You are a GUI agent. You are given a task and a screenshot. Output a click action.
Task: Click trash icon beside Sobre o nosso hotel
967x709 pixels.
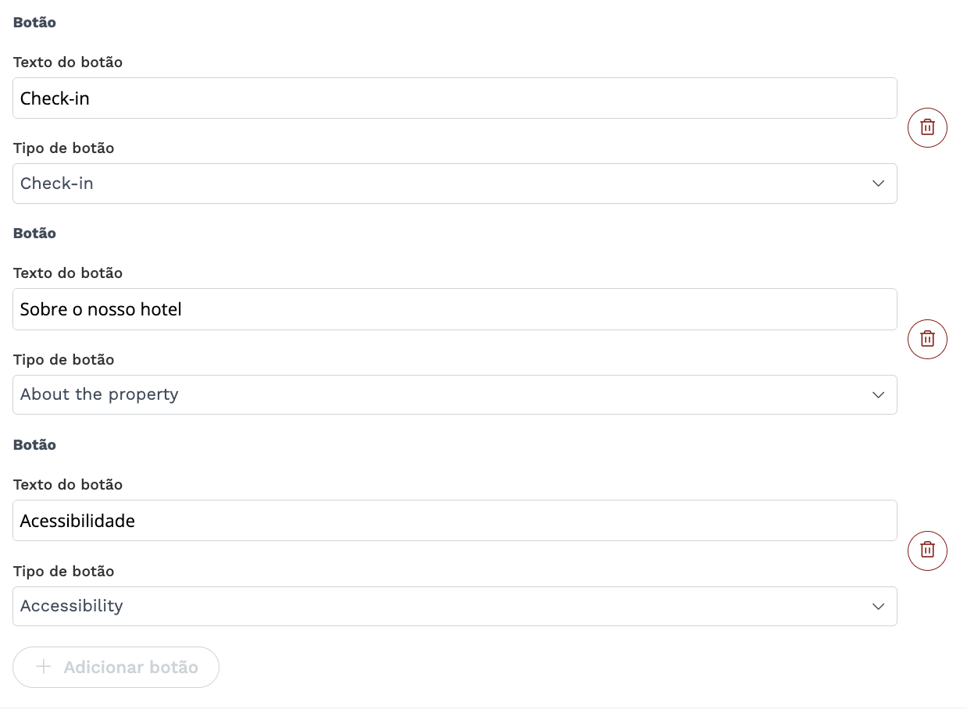point(927,339)
